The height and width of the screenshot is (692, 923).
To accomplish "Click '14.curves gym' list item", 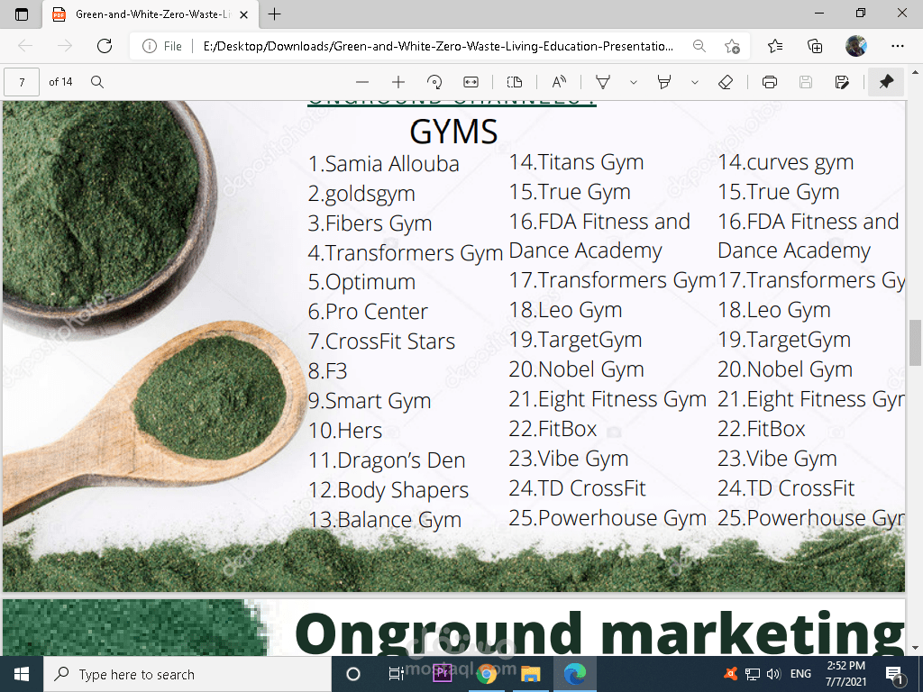I will 785,162.
